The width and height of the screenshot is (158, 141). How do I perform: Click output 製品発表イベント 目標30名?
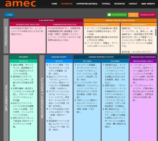click(58, 125)
